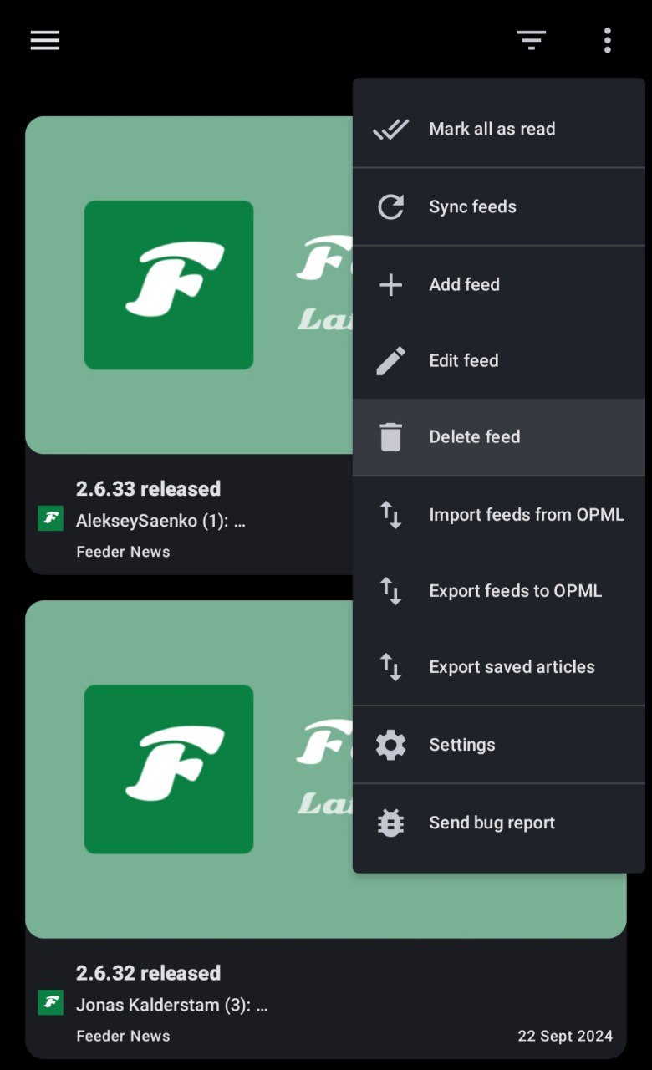Image resolution: width=652 pixels, height=1070 pixels.
Task: Open the 2.6.32 released article title
Action: click(148, 973)
